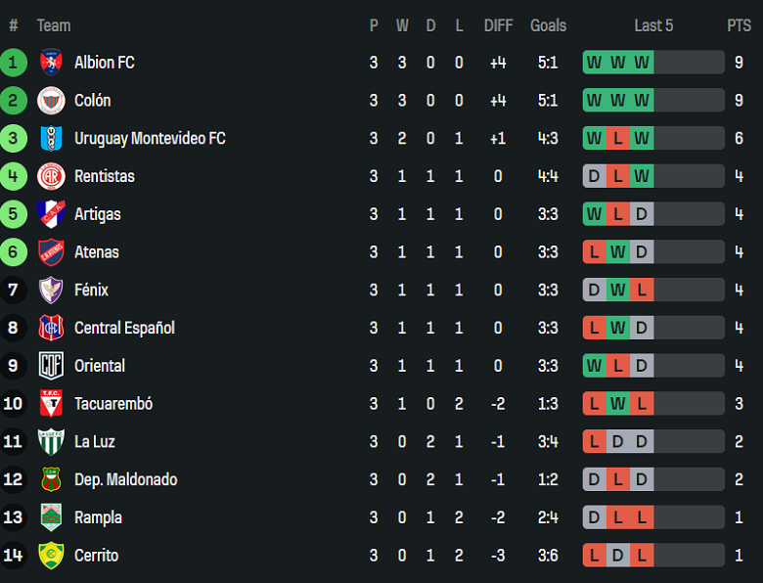Click the Albion FC club crest
763x583 pixels.
pos(51,63)
